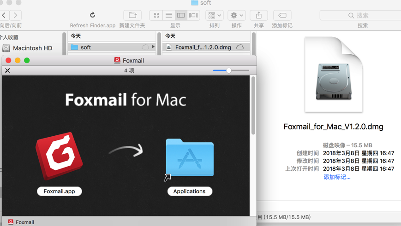Click the dmg disk image preview thumbnail
This screenshot has height=226, width=401.
pos(334,75)
